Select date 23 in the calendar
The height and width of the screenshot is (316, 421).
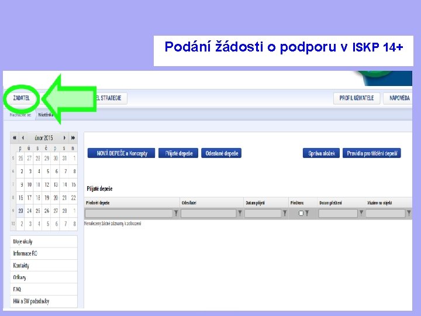tap(20, 211)
